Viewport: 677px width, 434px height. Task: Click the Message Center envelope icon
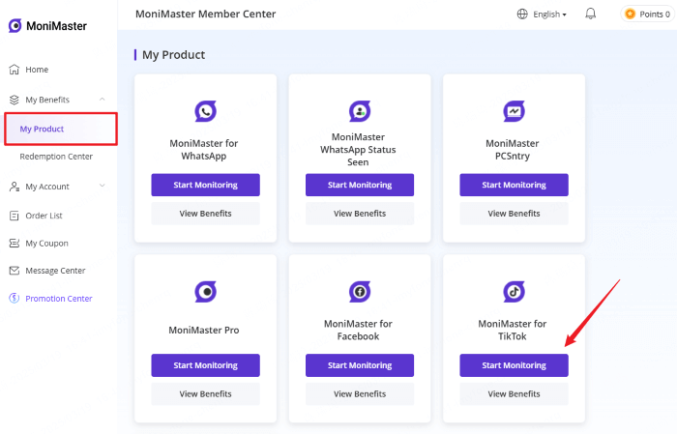coord(15,271)
